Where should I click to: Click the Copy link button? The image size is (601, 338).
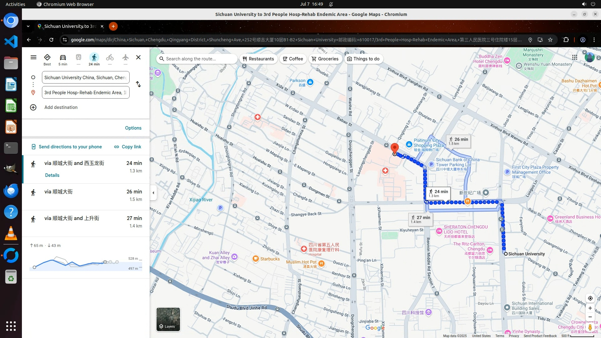coord(128,147)
